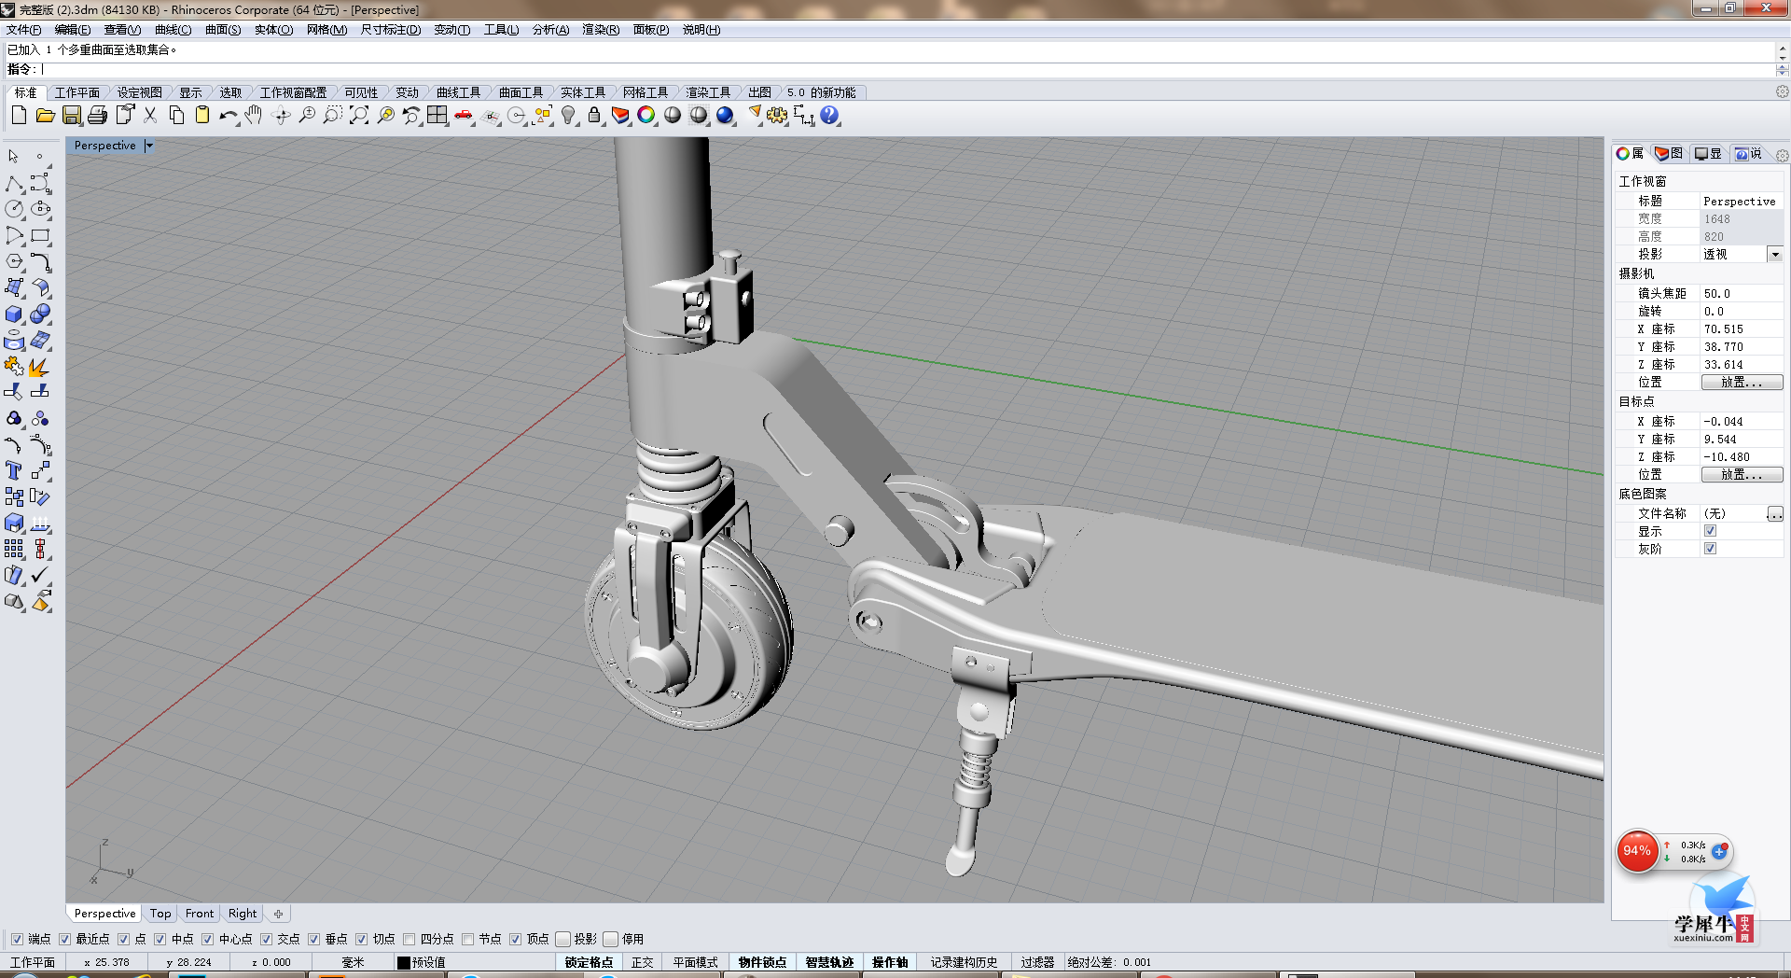Click the red car icon
1791x978 pixels.
(464, 116)
